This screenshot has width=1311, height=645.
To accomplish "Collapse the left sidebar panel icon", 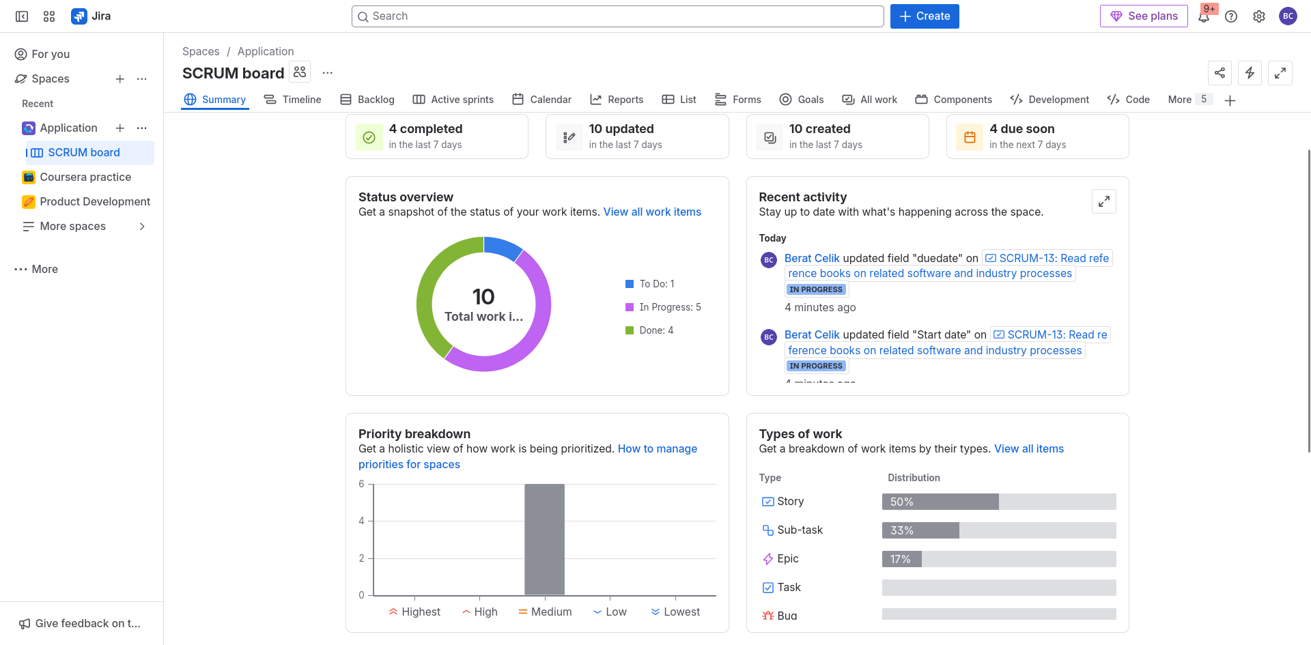I will (22, 16).
